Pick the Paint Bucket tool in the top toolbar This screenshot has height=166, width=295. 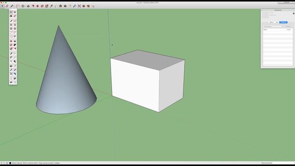(x=60, y=6)
